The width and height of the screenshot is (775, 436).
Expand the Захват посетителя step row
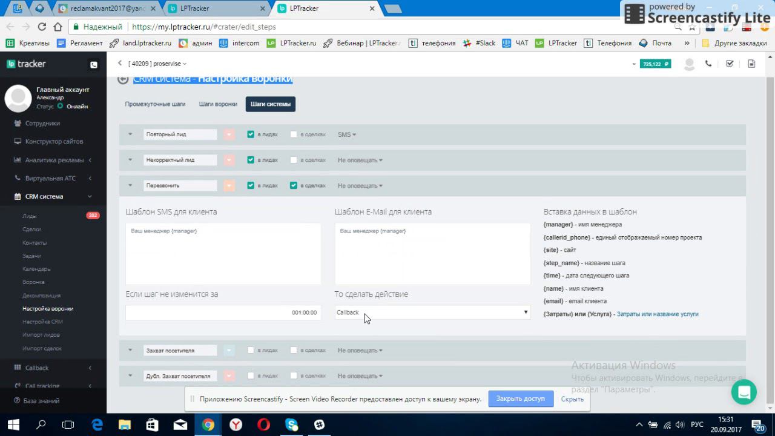(x=130, y=350)
